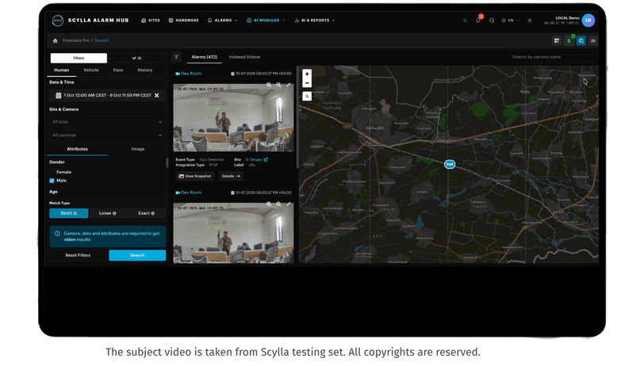This screenshot has width=644, height=366.
Task: Click the expand icon on second alarm snapshot
Action: (289, 204)
